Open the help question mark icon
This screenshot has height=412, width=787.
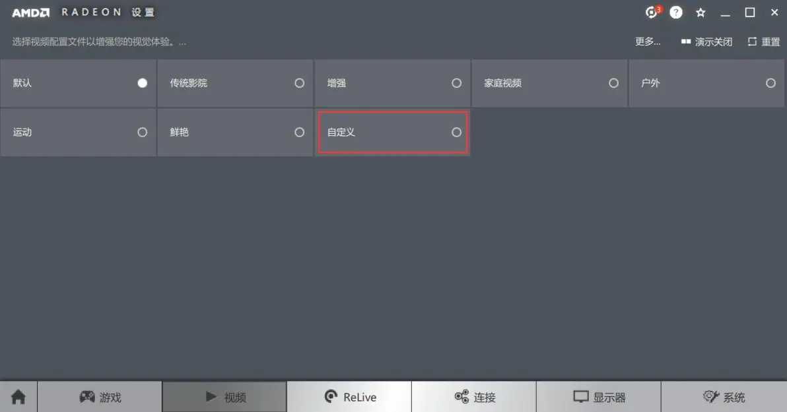[x=676, y=12]
